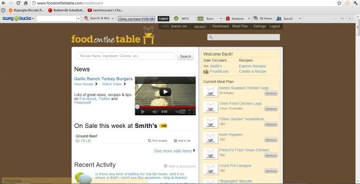Click the start a discussion icon

click(165, 166)
